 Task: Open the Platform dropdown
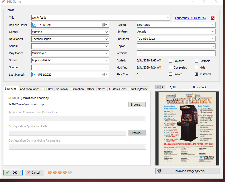(x=213, y=32)
